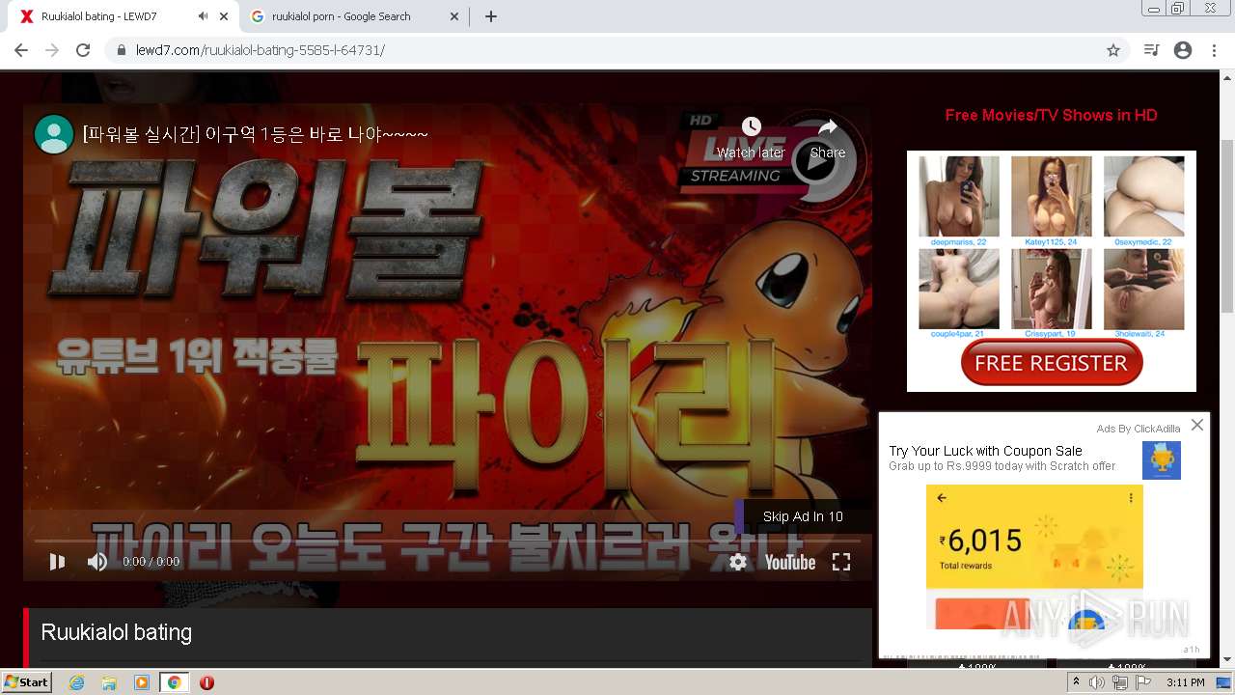The image size is (1235, 695).
Task: Open Free Movies/TV Shows in HD link
Action: [1051, 115]
